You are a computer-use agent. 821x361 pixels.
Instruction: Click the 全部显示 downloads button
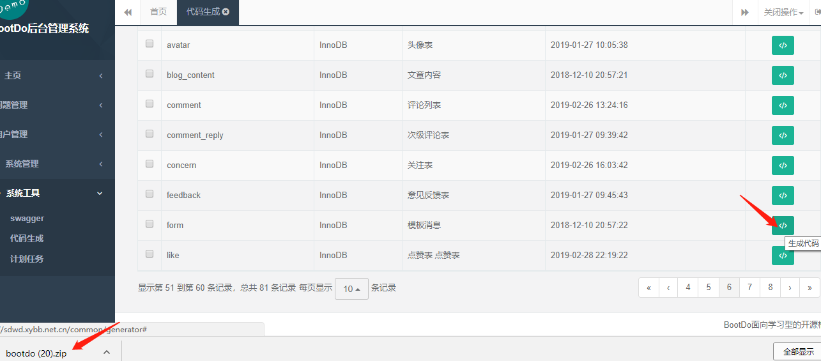coord(798,351)
